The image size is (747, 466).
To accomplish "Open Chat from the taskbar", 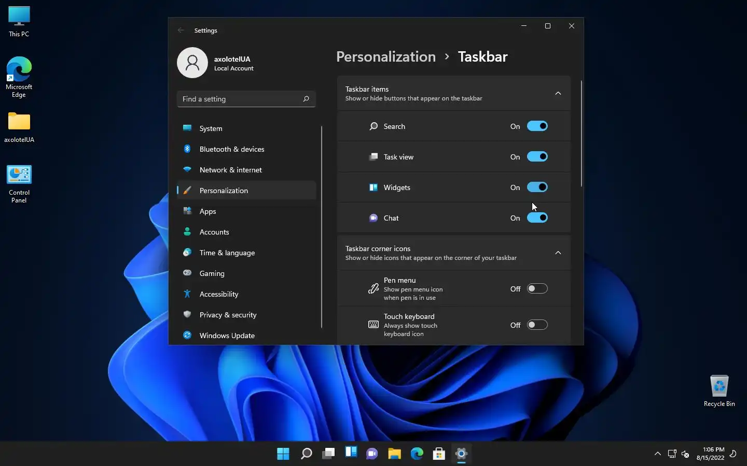I will 372,454.
